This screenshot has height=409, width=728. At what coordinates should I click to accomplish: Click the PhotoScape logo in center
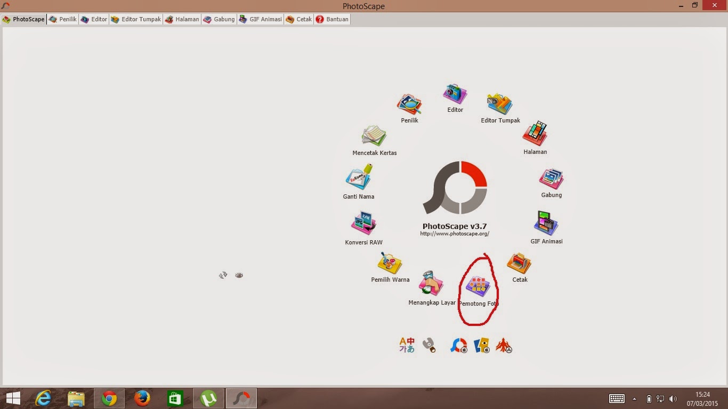click(x=455, y=188)
